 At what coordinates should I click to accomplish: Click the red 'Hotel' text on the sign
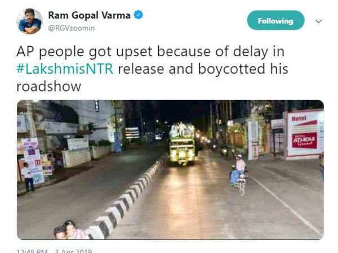(x=299, y=118)
